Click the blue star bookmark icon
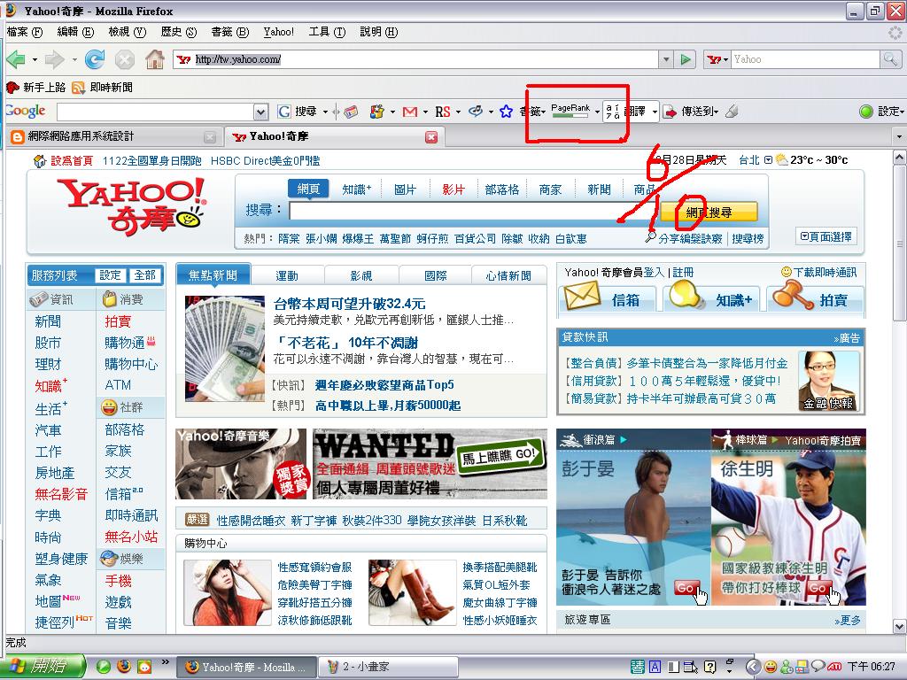 (x=506, y=112)
